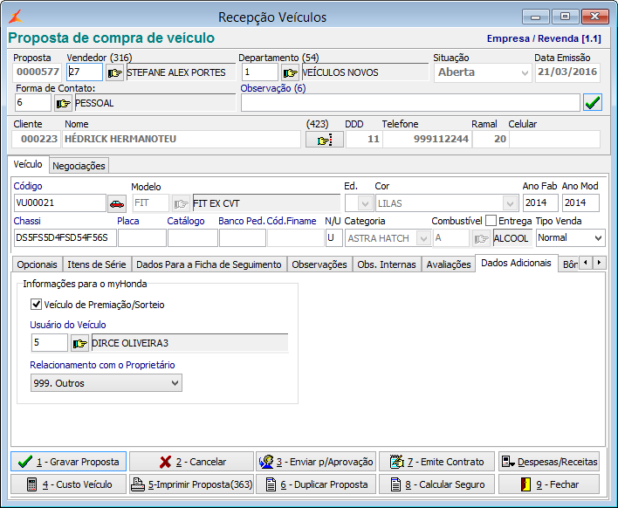618x508 pixels.
Task: Click the Celular field
Action: tap(554, 139)
